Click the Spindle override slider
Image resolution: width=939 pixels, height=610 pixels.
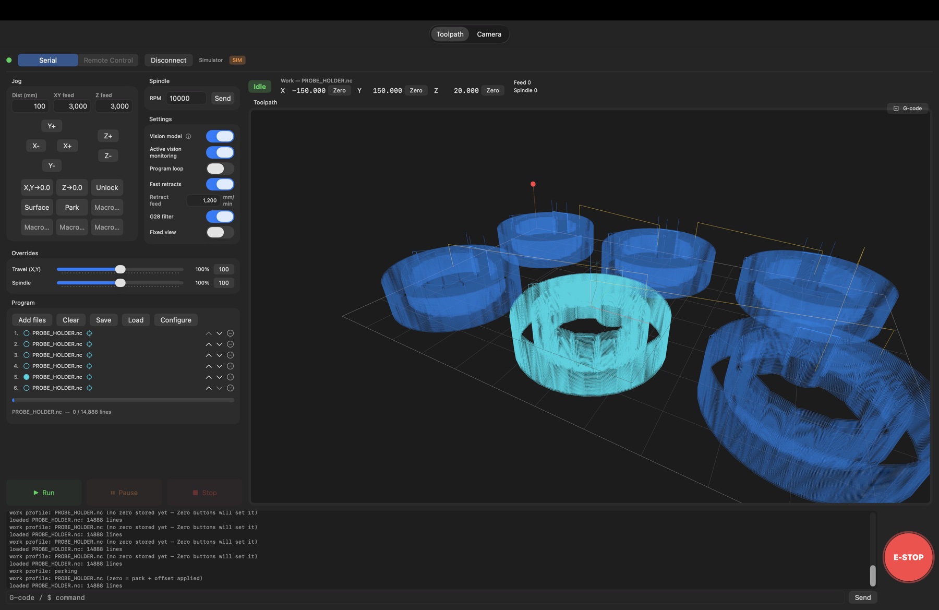(120, 283)
